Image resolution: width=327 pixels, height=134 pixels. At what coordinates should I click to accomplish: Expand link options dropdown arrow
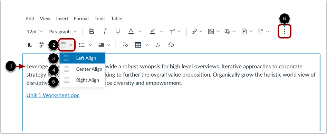click(x=201, y=32)
